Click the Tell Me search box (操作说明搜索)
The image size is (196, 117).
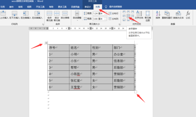coord(115,7)
